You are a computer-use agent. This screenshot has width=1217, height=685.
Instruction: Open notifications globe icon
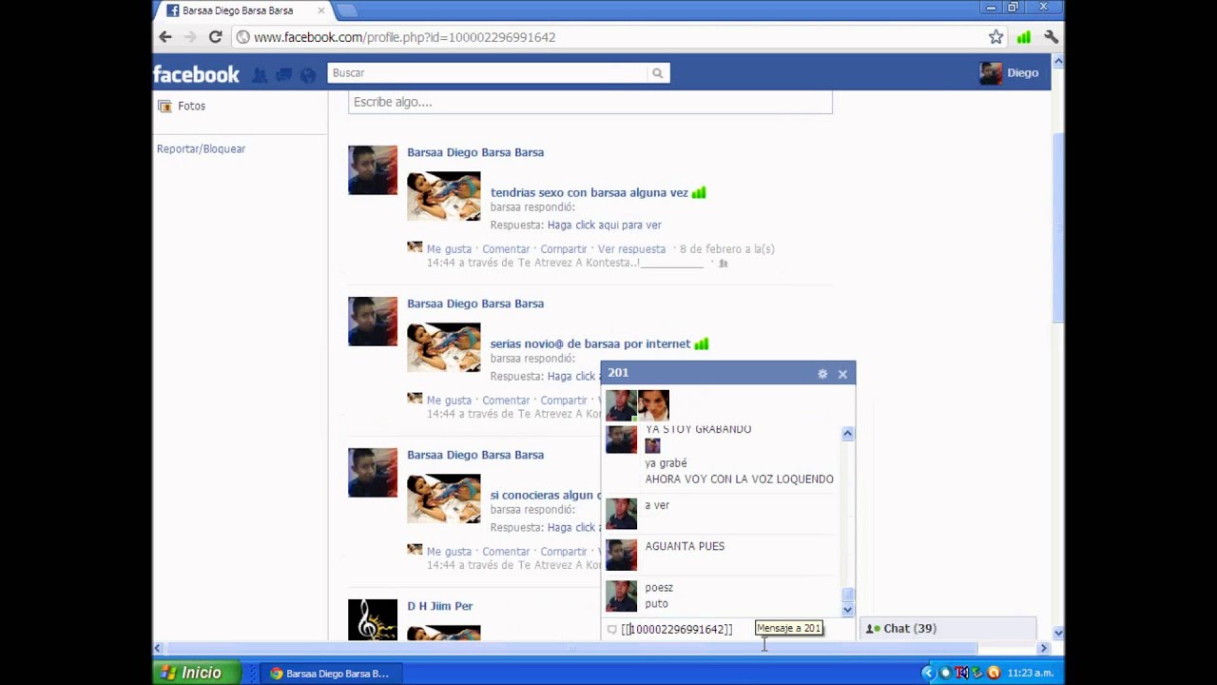coord(308,74)
